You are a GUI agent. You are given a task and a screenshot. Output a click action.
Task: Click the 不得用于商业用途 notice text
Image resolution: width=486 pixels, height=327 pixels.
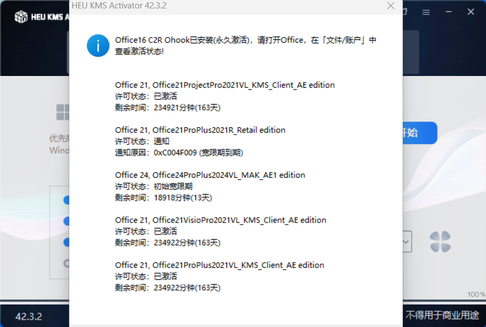[x=442, y=315]
